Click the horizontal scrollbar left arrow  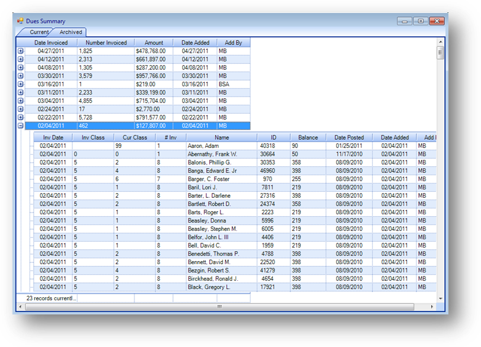point(20,307)
